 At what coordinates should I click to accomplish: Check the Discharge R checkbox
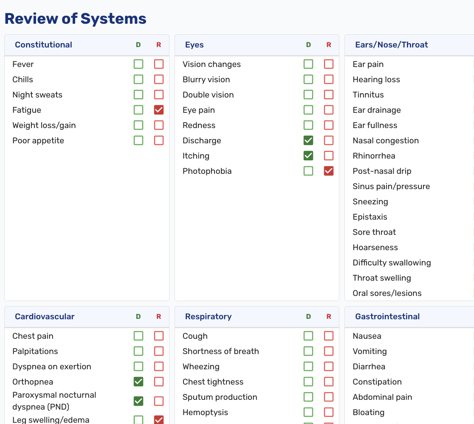pos(329,140)
